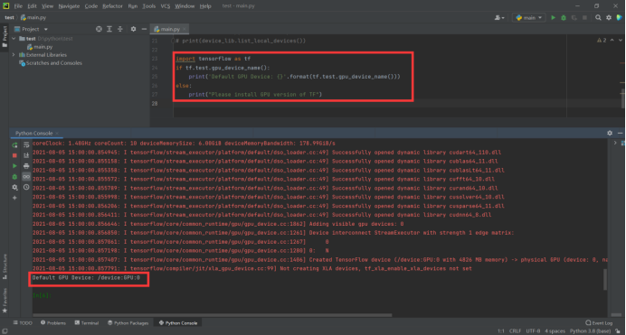The width and height of the screenshot is (626, 335).
Task: Select Scratches and Consoles in tree
Action: pyautogui.click(x=51, y=63)
